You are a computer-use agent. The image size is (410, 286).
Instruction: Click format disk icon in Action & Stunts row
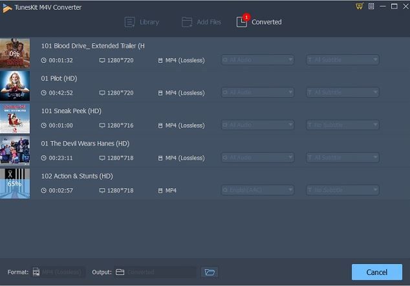click(160, 190)
